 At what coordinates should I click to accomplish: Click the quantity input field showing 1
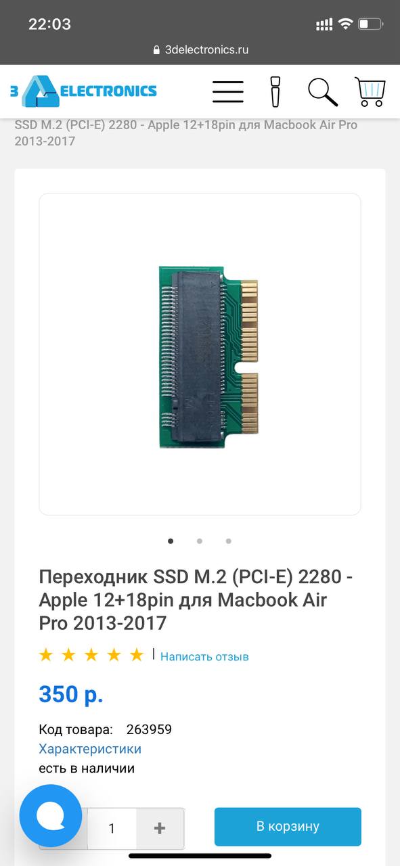pyautogui.click(x=112, y=828)
